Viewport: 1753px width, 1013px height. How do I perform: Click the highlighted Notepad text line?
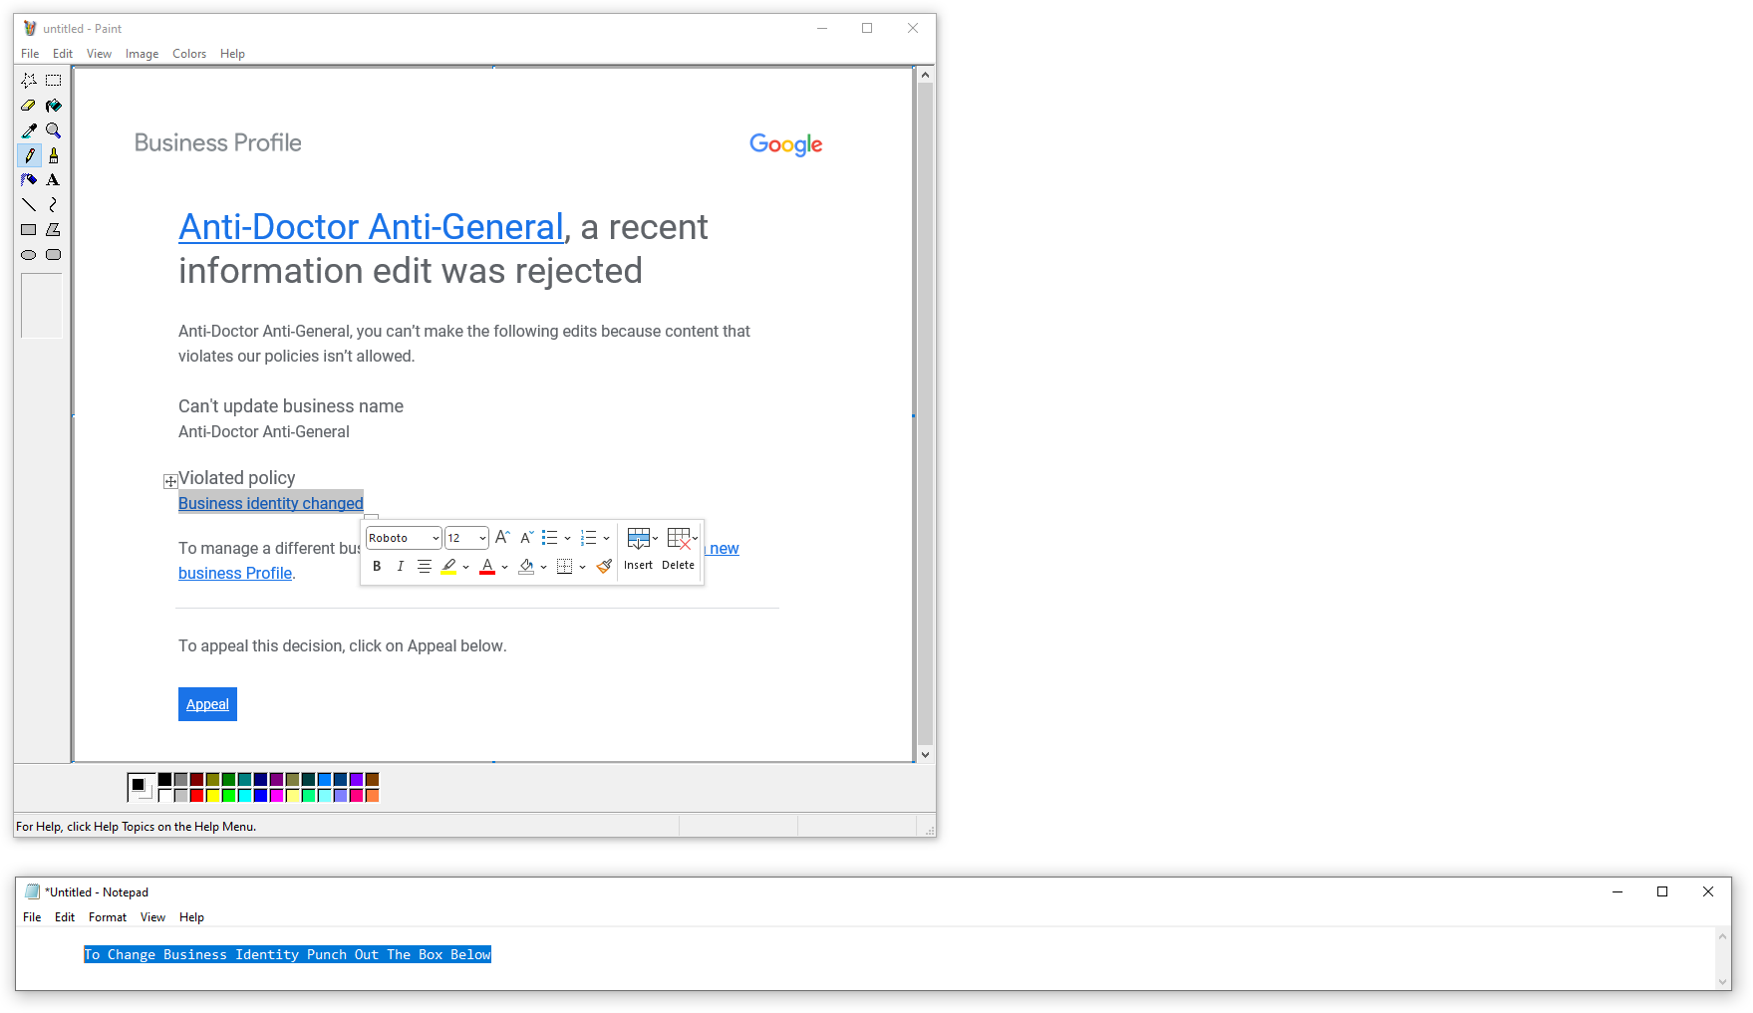click(288, 954)
